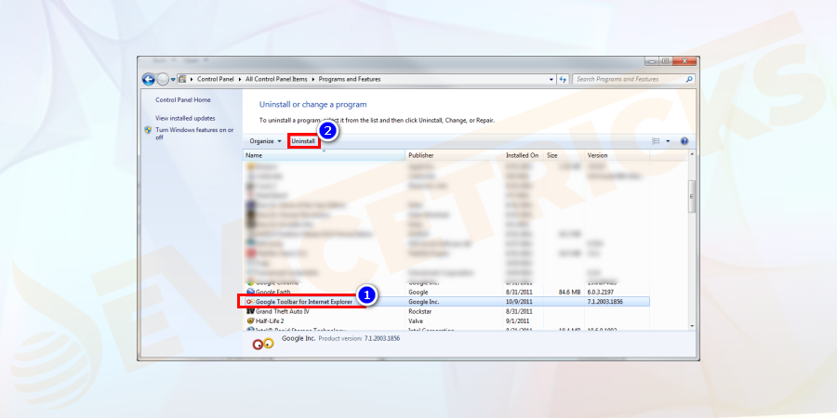Click the large Google Toolbar icon in details pane
This screenshot has width=837, height=418.
pos(262,344)
